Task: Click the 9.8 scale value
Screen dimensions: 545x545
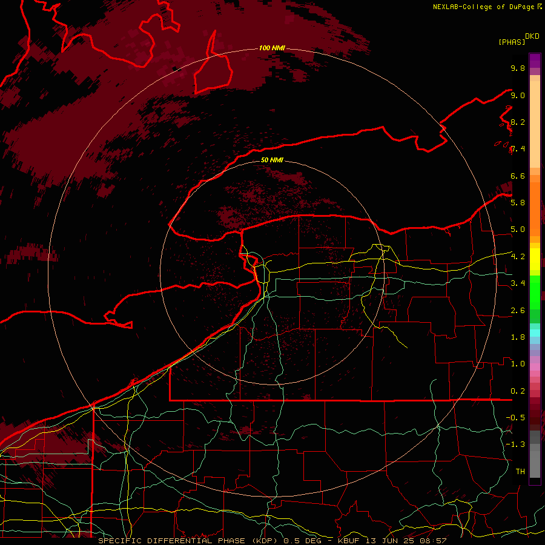Action: point(518,68)
